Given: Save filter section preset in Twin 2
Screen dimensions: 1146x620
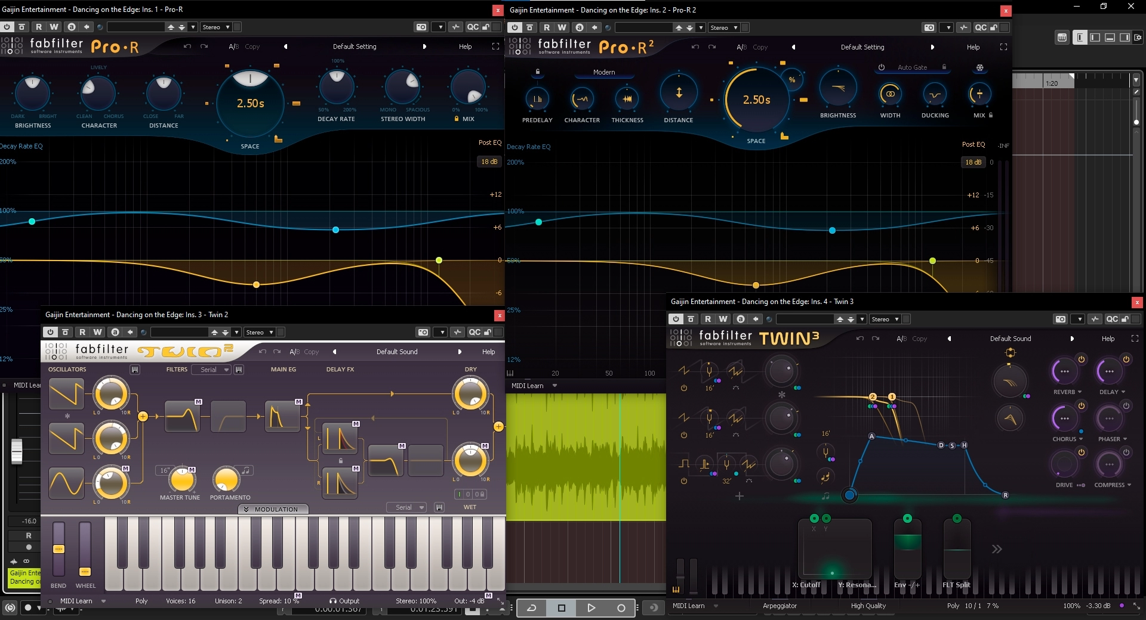Looking at the screenshot, I should [x=239, y=370].
